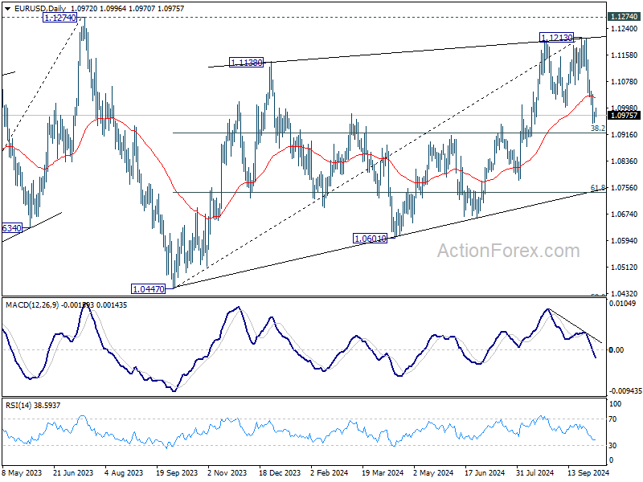Select the 1.11380 price label

click(x=246, y=63)
